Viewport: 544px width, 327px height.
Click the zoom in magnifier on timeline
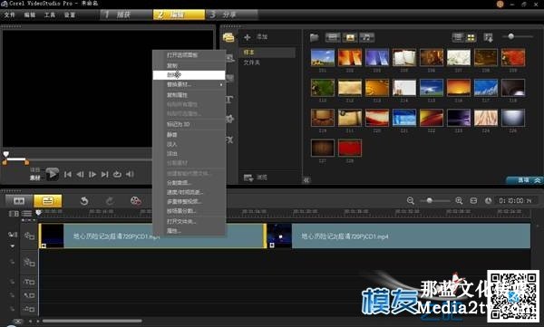click(x=459, y=200)
